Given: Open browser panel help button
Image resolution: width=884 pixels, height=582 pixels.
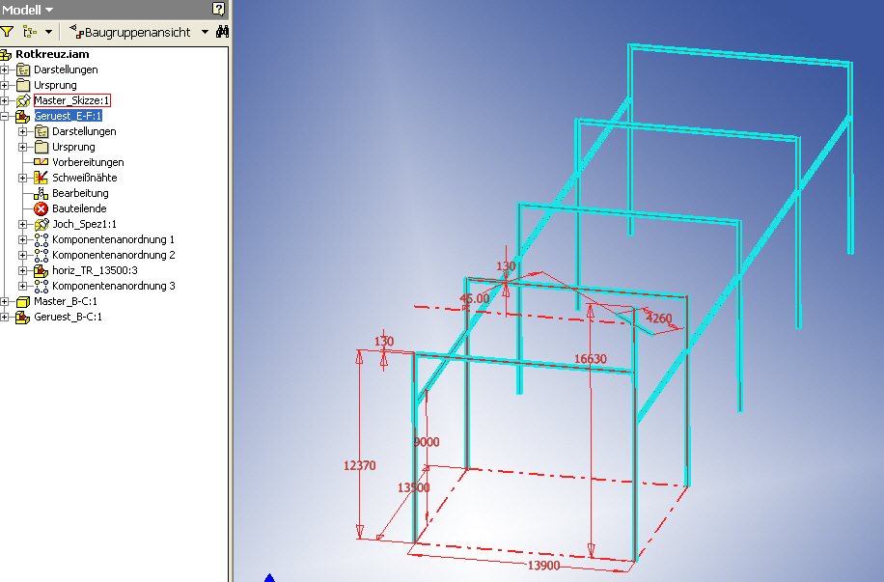Looking at the screenshot, I should [219, 9].
